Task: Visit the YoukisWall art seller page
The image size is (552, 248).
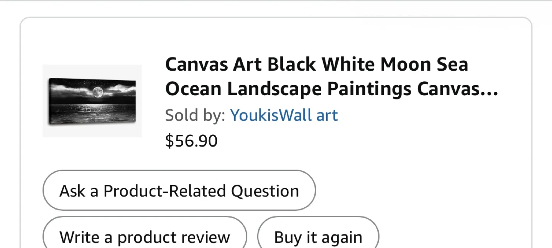Action: click(x=284, y=115)
